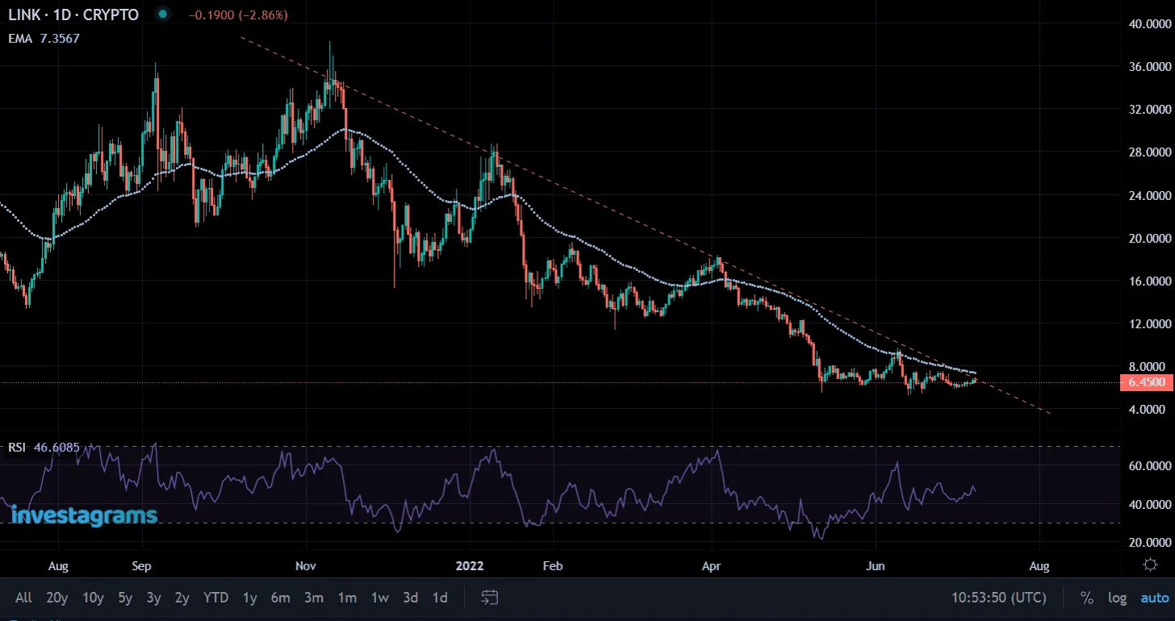Image resolution: width=1175 pixels, height=621 pixels.
Task: Click the Feb label on time axis
Action: [552, 566]
